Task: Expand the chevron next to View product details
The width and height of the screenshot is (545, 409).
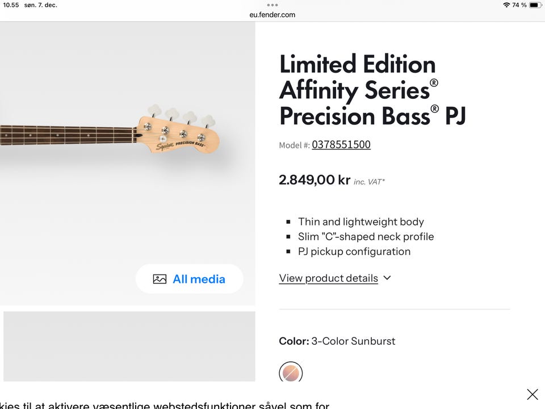Action: 387,278
